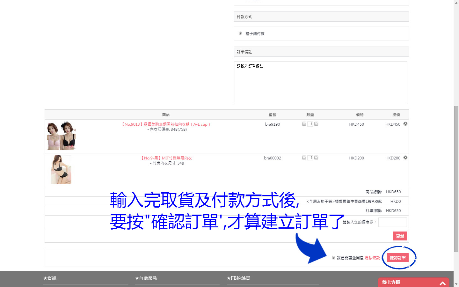Click the scrollbar down arrow
The width and height of the screenshot is (459, 287).
point(456,284)
